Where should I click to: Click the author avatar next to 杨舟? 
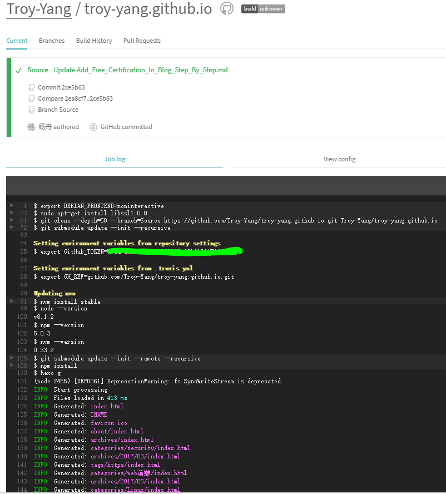(32, 127)
